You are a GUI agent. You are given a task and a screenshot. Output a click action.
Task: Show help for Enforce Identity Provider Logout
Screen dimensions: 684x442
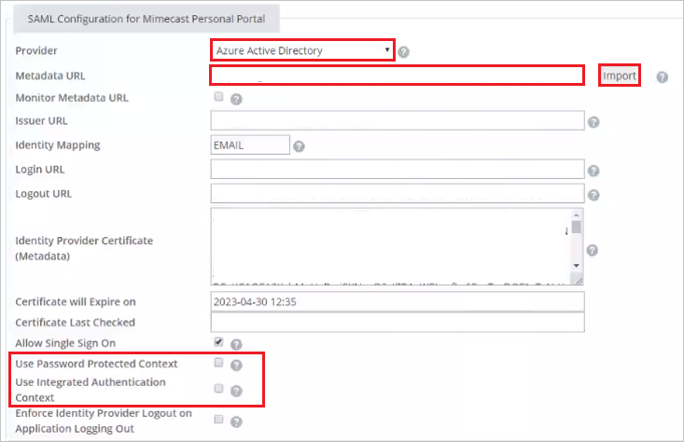[236, 421]
